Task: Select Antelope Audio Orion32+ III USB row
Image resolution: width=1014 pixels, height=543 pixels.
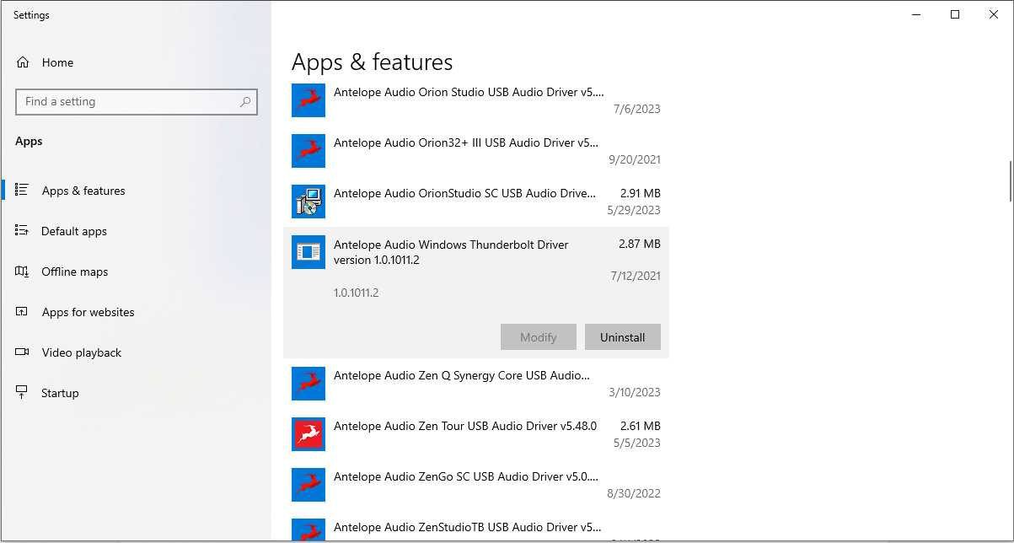Action: pyautogui.click(x=476, y=151)
